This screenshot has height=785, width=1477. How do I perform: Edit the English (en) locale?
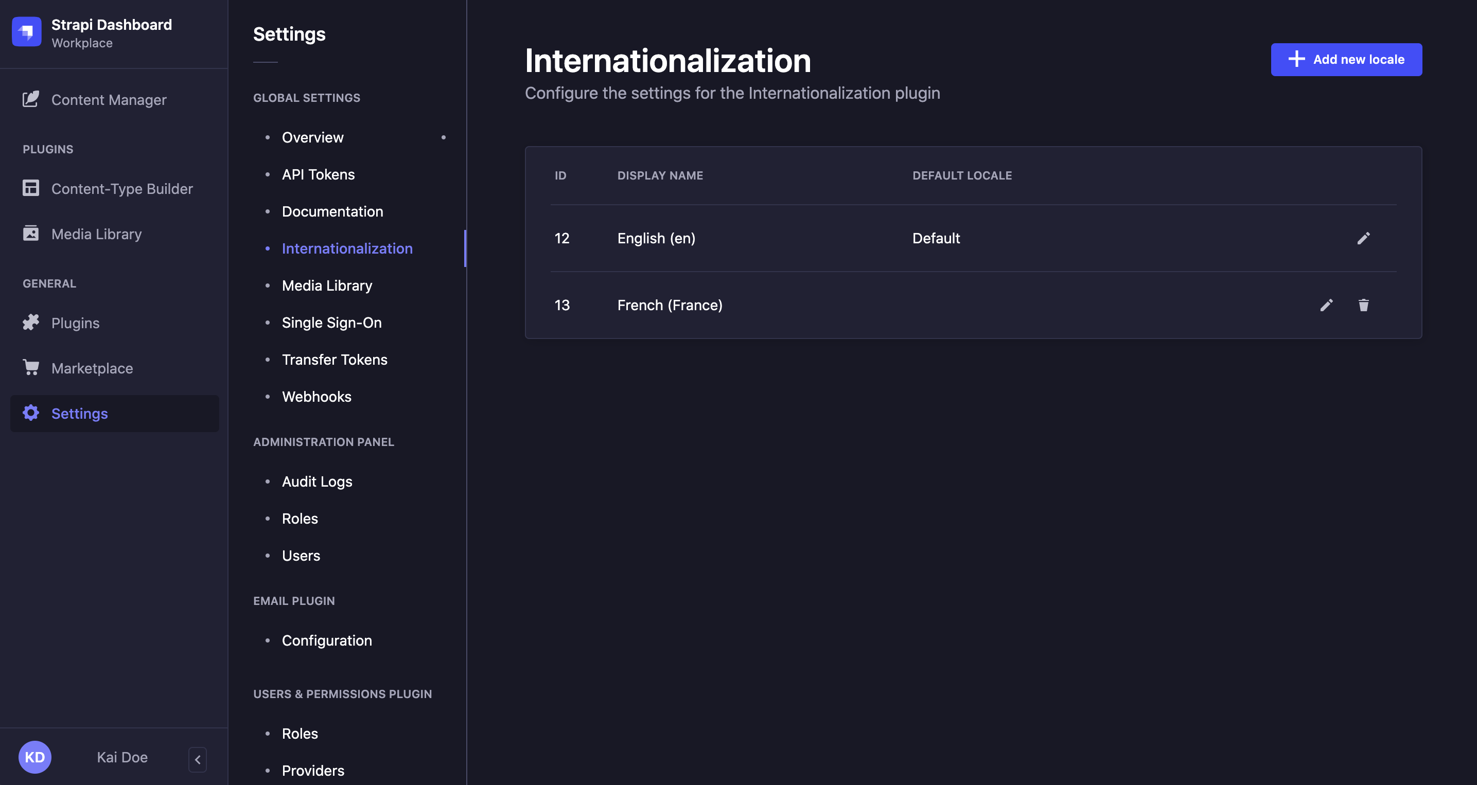(x=1363, y=238)
